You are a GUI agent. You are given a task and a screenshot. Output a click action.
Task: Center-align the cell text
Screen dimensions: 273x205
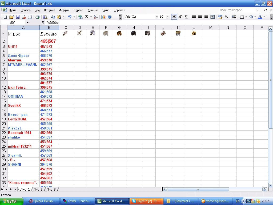tap(200, 17)
